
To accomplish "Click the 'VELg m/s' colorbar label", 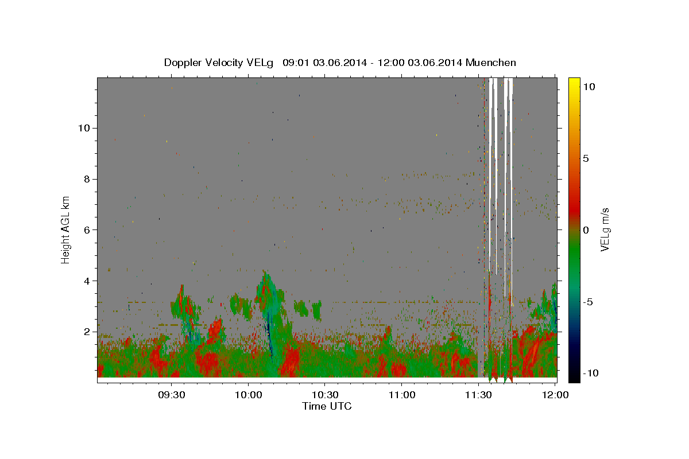I will click(605, 229).
